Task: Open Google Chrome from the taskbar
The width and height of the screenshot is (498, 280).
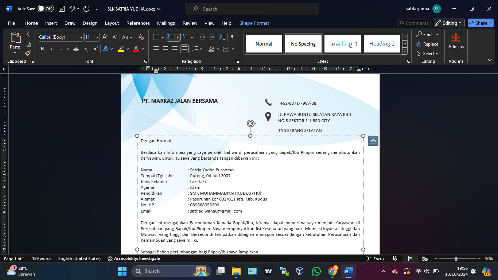Action: pyautogui.click(x=332, y=271)
